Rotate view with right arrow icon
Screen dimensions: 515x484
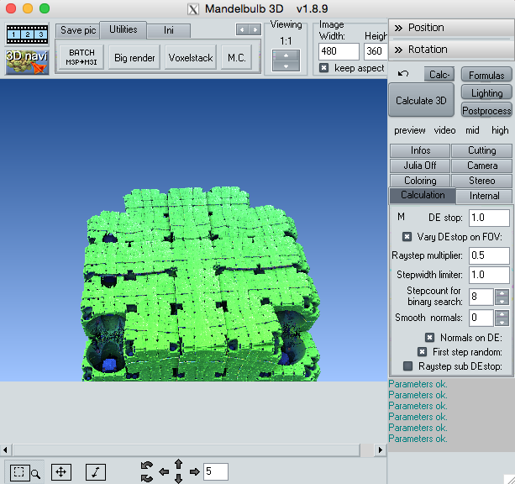click(x=194, y=472)
